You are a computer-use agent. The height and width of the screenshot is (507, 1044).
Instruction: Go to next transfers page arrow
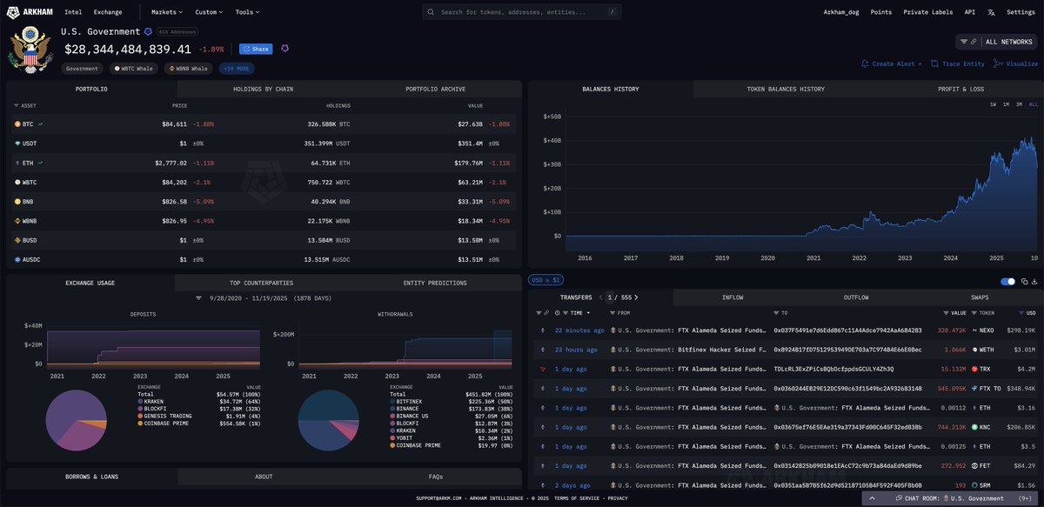[636, 297]
